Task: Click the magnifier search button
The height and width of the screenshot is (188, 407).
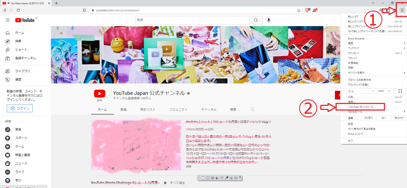Action: pos(256,20)
